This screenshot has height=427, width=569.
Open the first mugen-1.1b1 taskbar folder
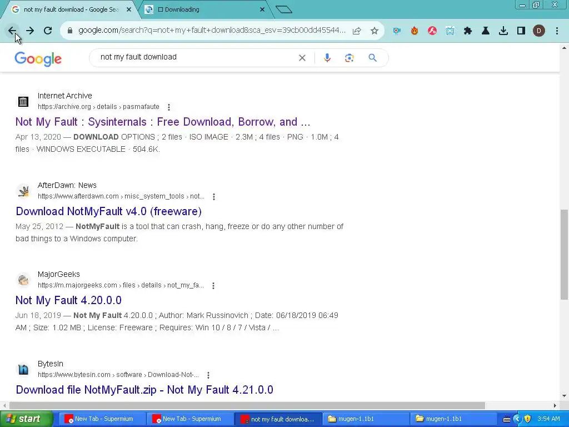[x=366, y=419]
